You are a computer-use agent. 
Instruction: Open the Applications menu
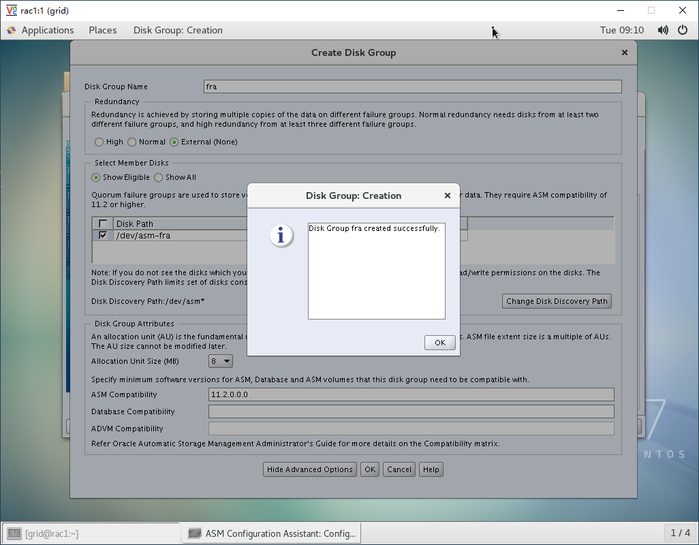point(48,30)
